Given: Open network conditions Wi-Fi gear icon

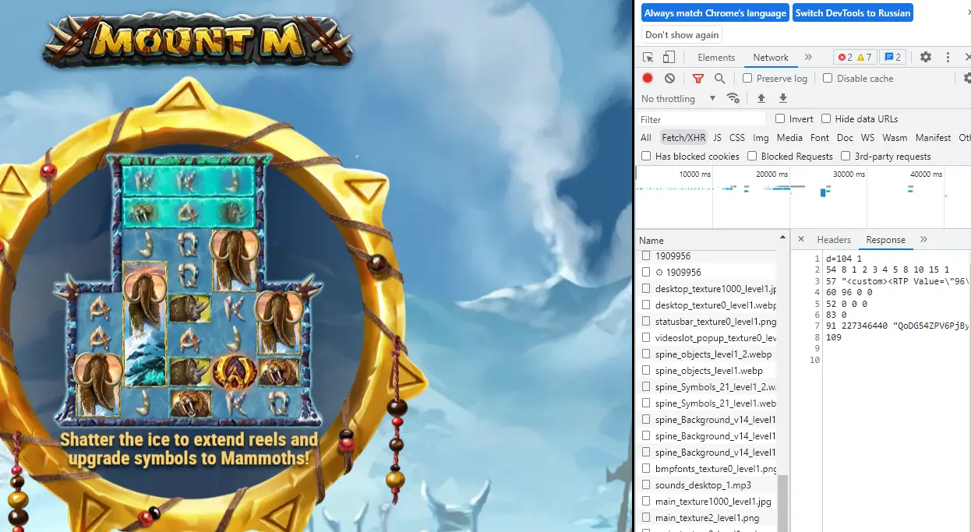Looking at the screenshot, I should pyautogui.click(x=733, y=98).
